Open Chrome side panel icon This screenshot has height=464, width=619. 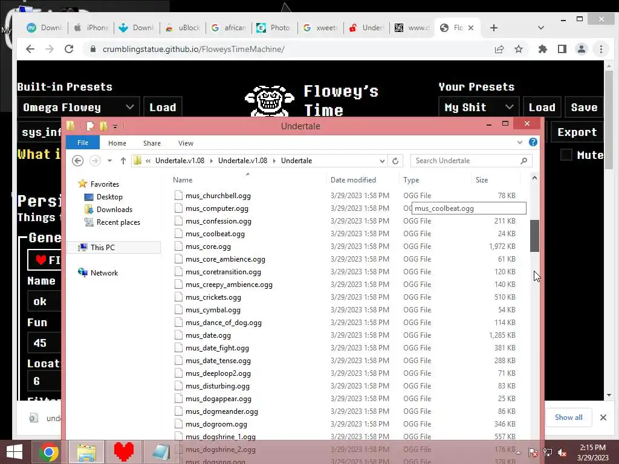pos(562,49)
